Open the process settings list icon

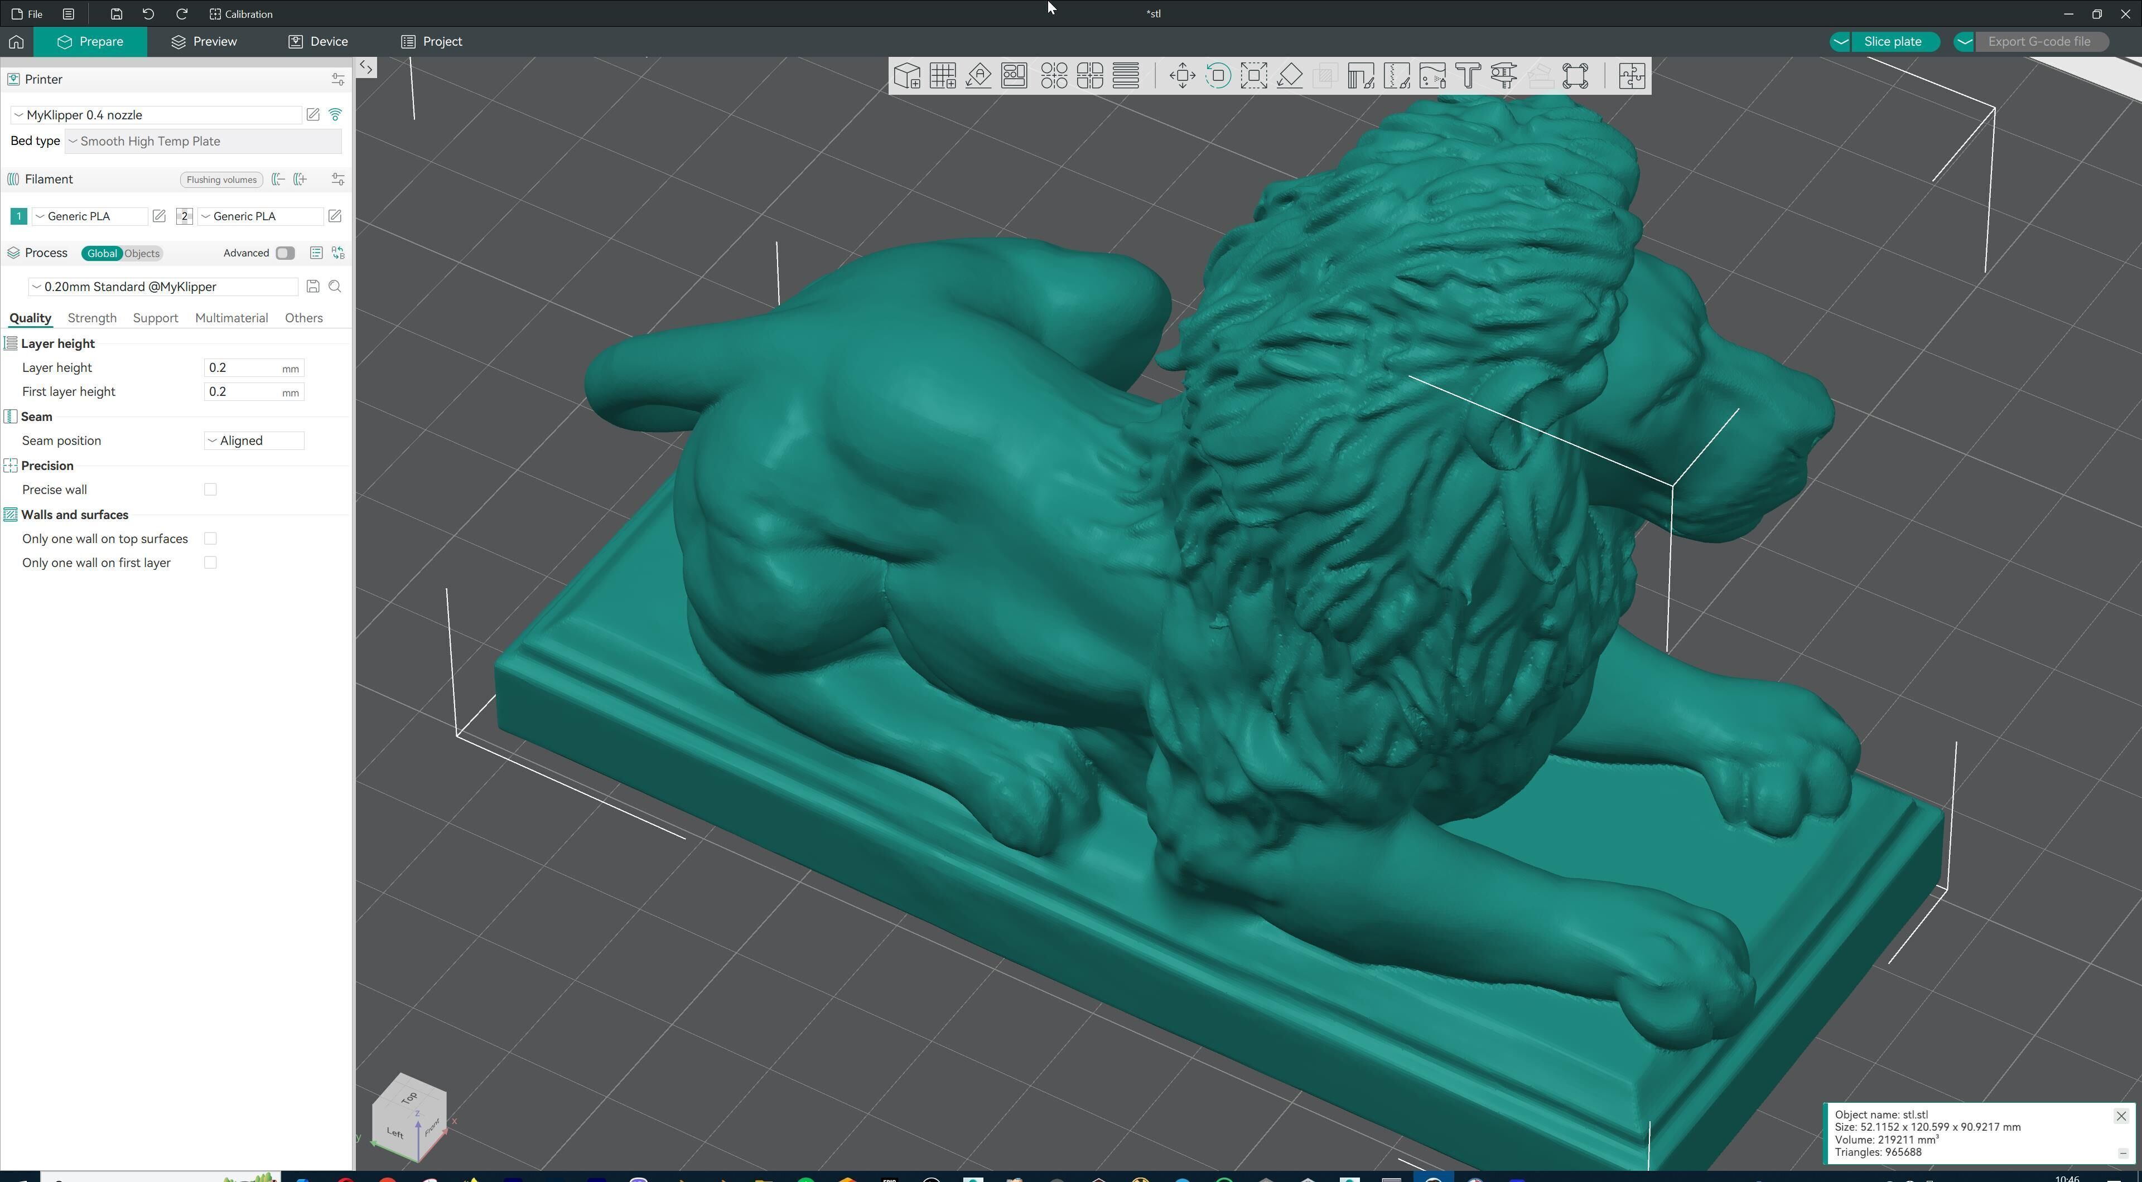point(316,254)
